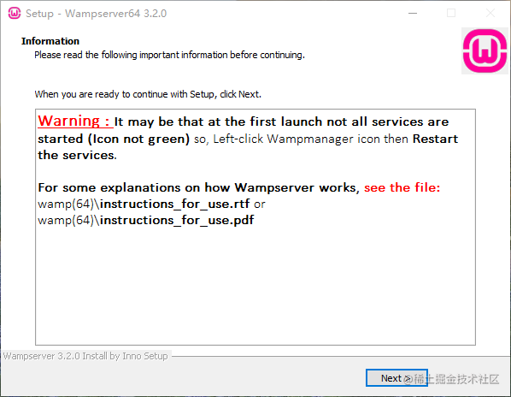
Task: Click the red 'Warning :' heading text
Action: pos(75,121)
